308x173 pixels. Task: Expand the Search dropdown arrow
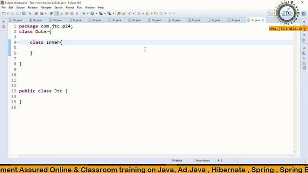[133, 13]
